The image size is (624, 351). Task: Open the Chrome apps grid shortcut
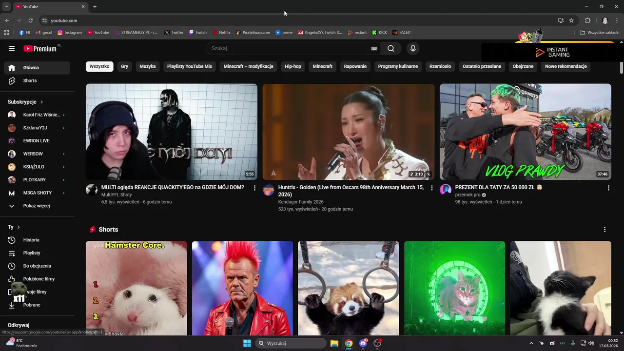(x=6, y=33)
